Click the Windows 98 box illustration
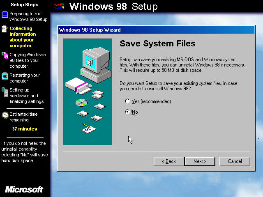The height and width of the screenshot is (197, 263). (78, 86)
